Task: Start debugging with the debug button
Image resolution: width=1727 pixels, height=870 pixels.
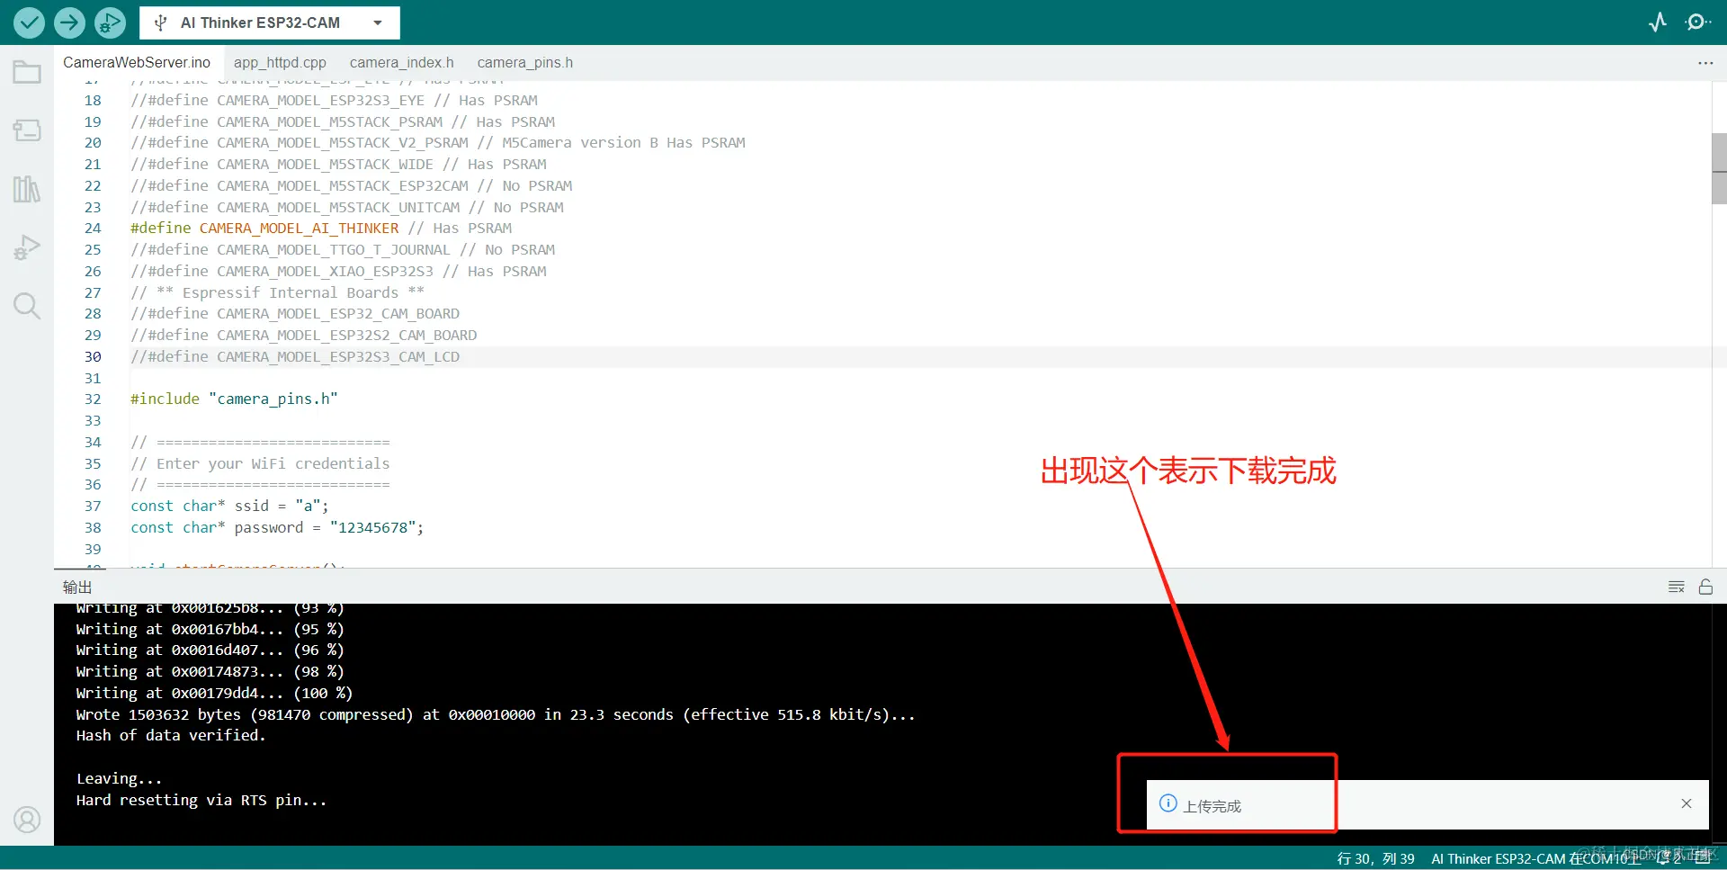Action: click(x=110, y=22)
